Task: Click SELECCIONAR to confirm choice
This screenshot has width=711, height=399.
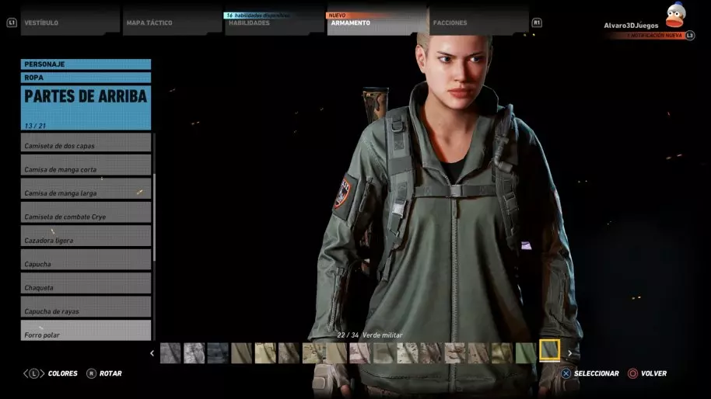Action: point(597,373)
